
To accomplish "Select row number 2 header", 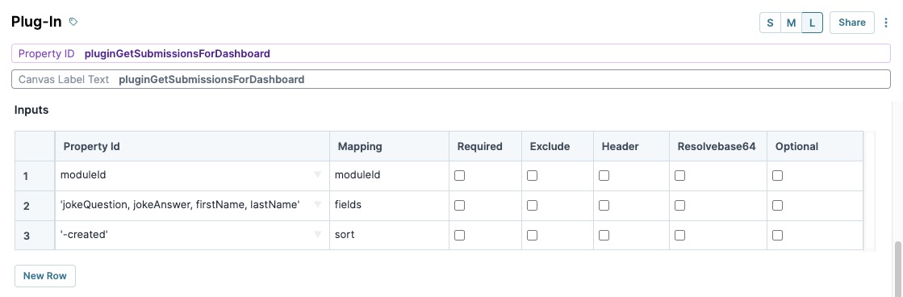I will [x=35, y=206].
